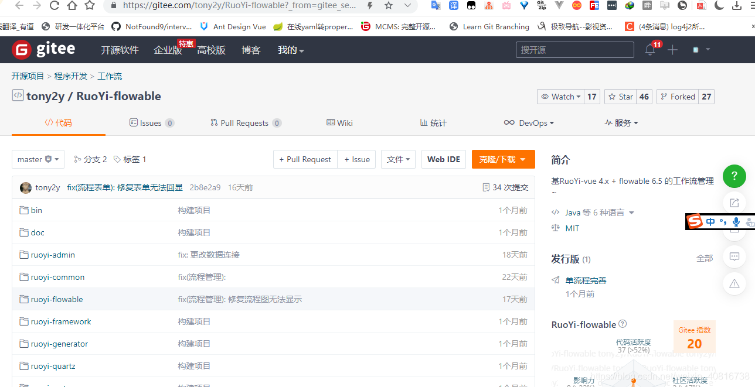Expand the DevOps dropdown

529,123
